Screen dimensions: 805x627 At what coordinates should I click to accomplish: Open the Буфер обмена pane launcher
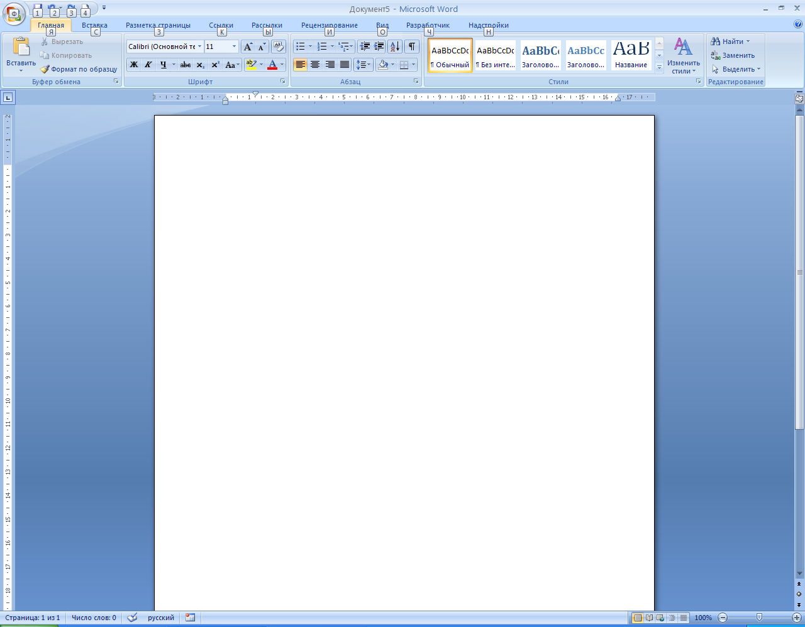(116, 82)
